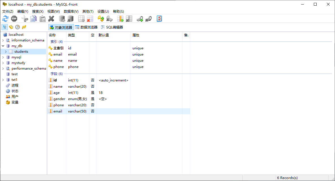Click the add new index key icon
The height and width of the screenshot is (181, 335).
tap(101, 19)
